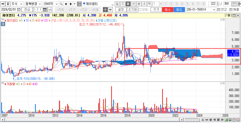Click the pin arrow icon at toolbar start

[x=3, y=4]
